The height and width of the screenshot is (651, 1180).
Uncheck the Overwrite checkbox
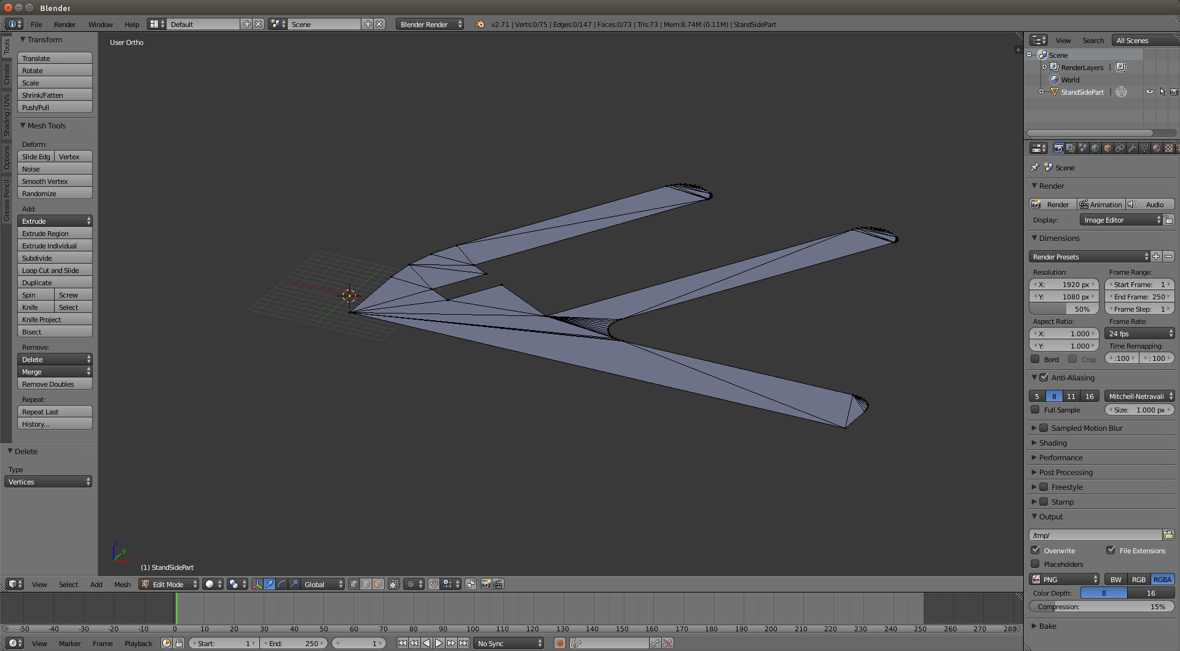(1036, 550)
